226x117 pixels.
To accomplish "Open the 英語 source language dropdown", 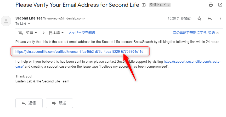I will click(31, 33).
